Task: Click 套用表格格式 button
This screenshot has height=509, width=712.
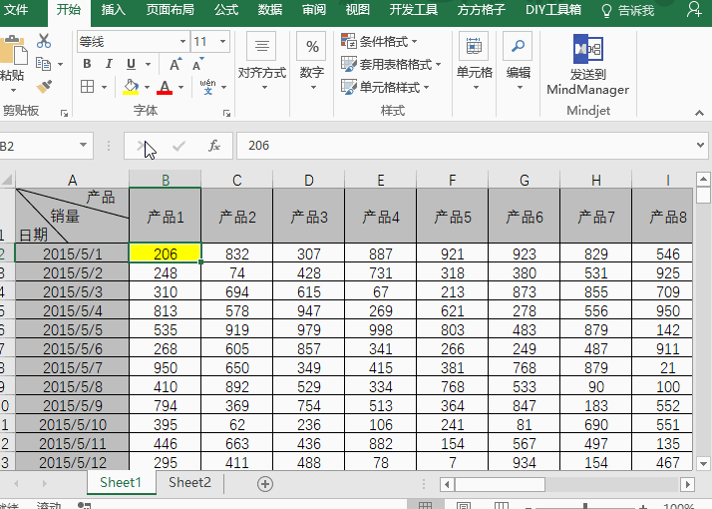Action: [x=386, y=64]
